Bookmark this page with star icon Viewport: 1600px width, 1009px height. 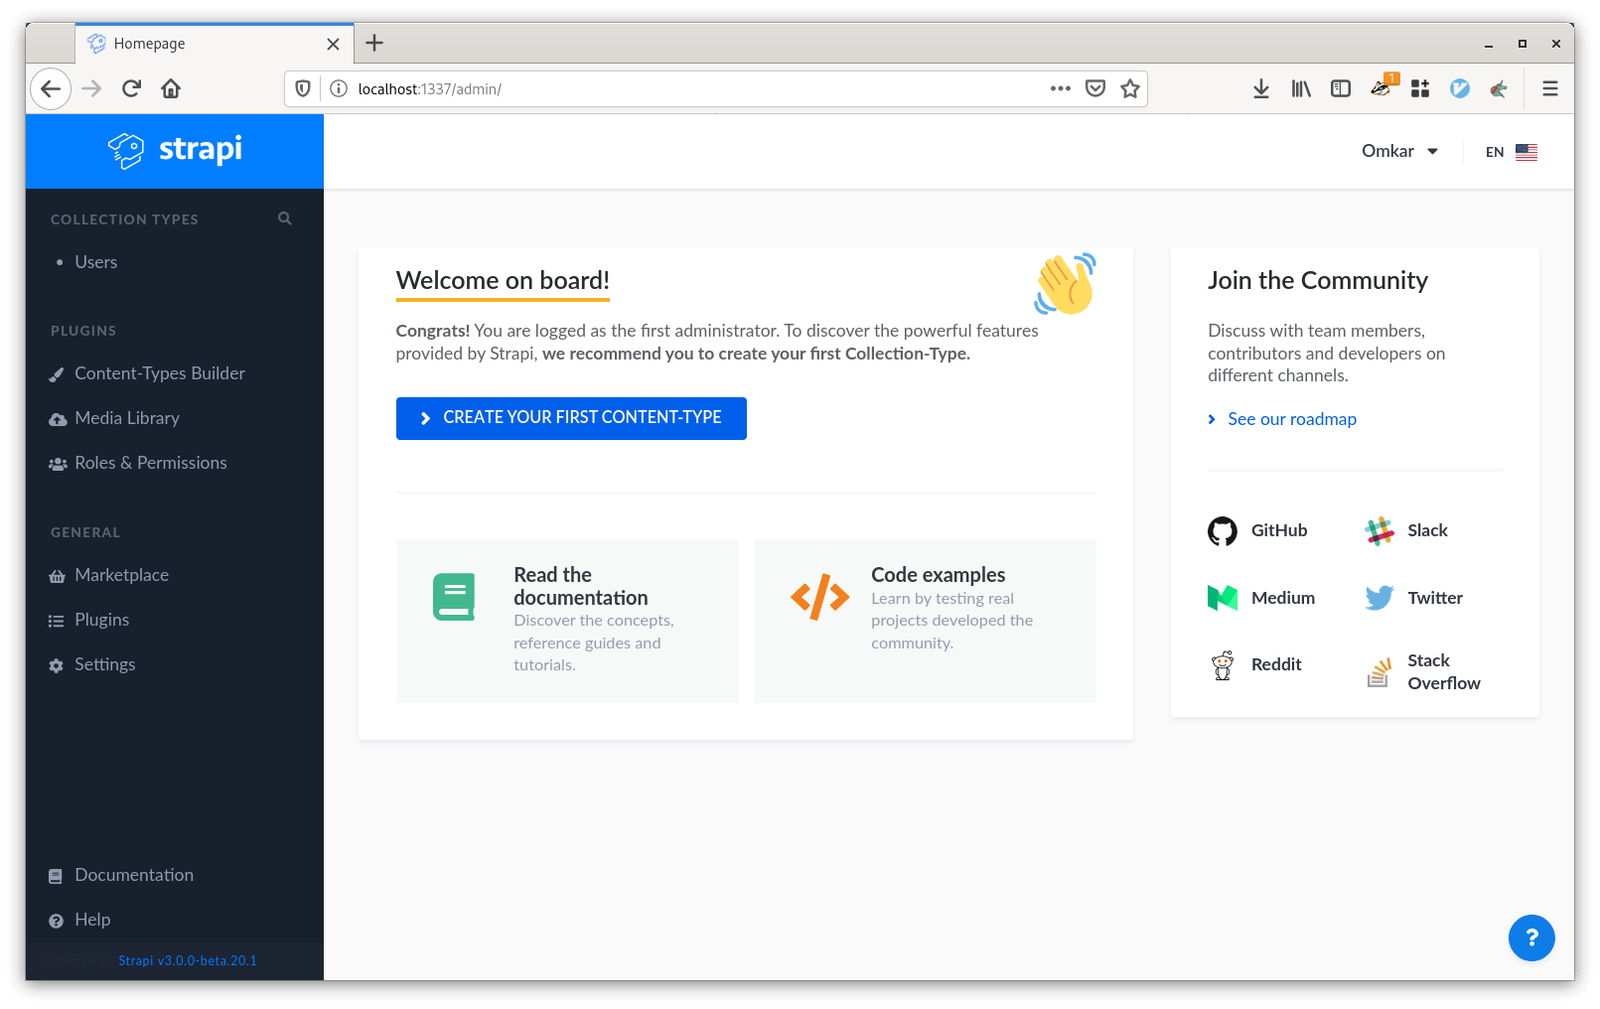[x=1130, y=88]
